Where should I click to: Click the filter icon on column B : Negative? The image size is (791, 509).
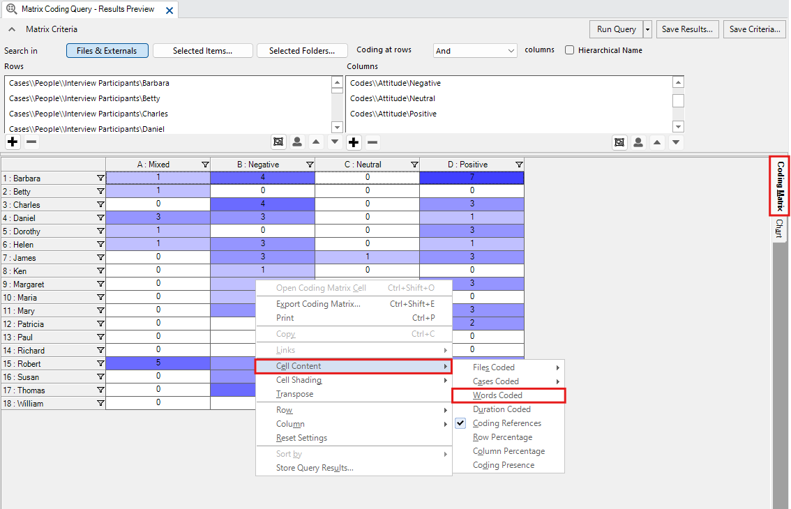tap(310, 165)
